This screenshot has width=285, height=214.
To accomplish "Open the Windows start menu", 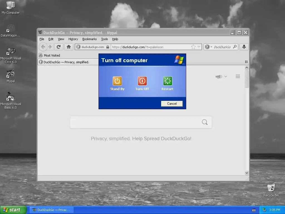I will click(x=13, y=210).
